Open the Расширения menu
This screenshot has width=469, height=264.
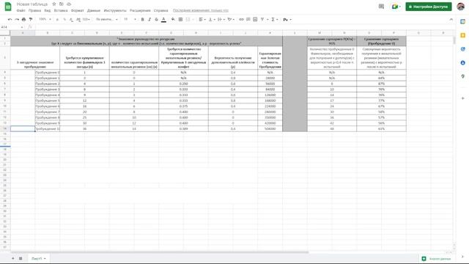[x=140, y=10]
